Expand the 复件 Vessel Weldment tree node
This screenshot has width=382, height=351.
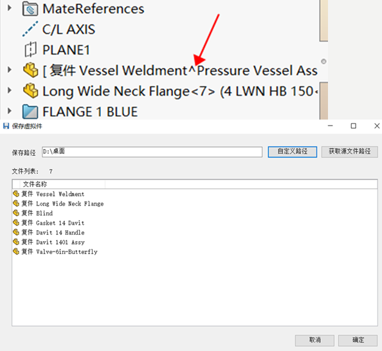[x=9, y=70]
